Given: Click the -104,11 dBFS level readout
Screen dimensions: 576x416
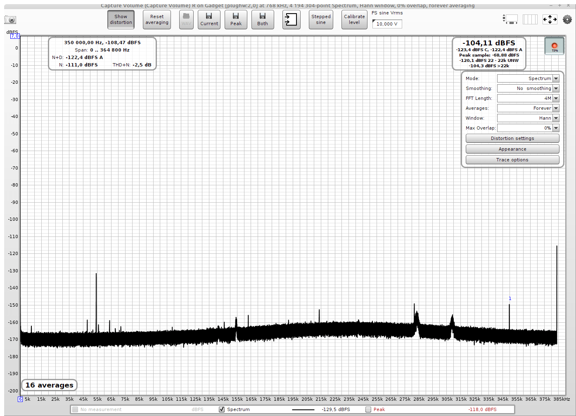Looking at the screenshot, I should click(x=489, y=43).
